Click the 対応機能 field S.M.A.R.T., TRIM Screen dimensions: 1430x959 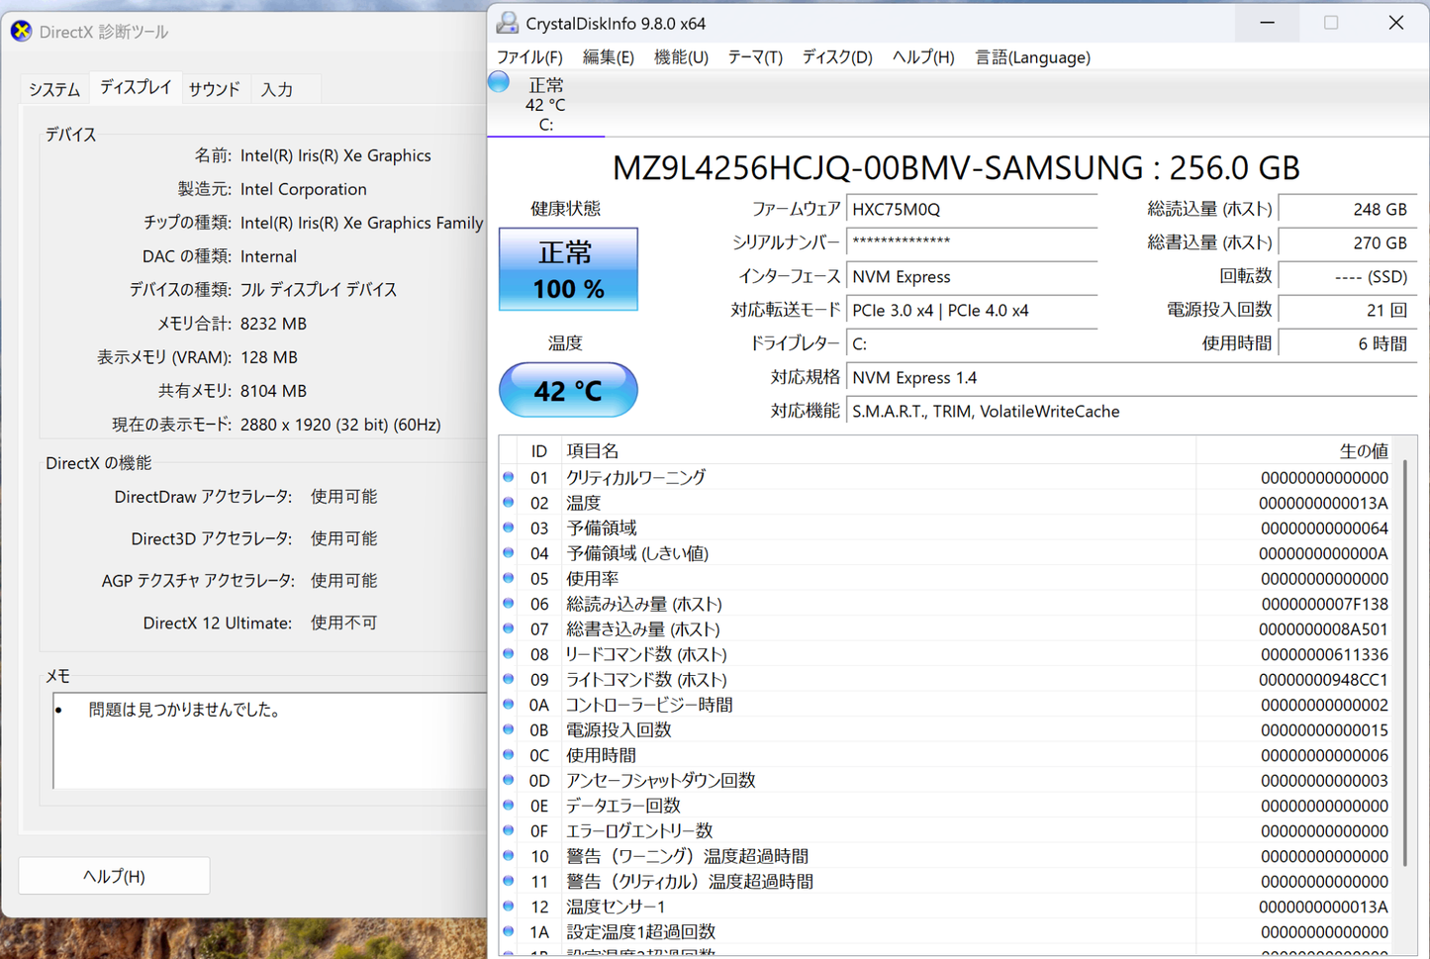click(1131, 412)
